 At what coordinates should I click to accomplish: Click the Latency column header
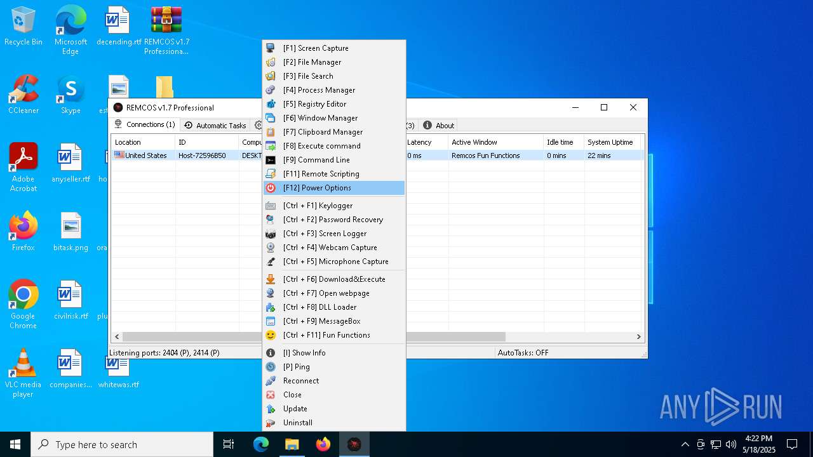coord(426,142)
